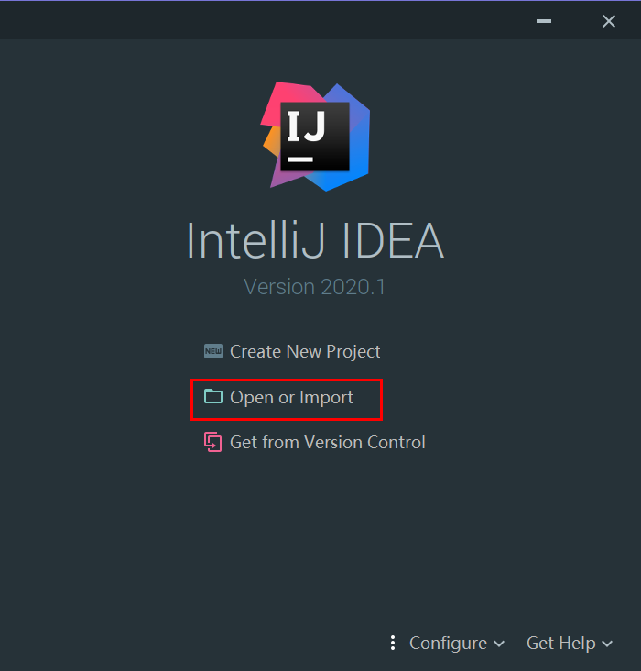
Task: Click the Get from Version Control icon
Action: (213, 443)
